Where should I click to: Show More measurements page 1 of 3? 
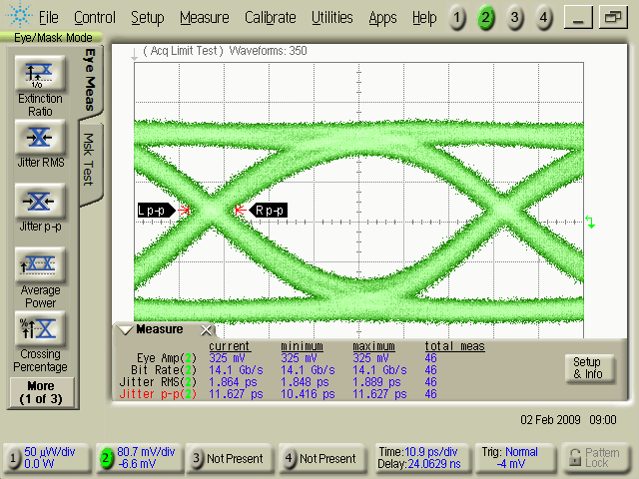point(40,391)
